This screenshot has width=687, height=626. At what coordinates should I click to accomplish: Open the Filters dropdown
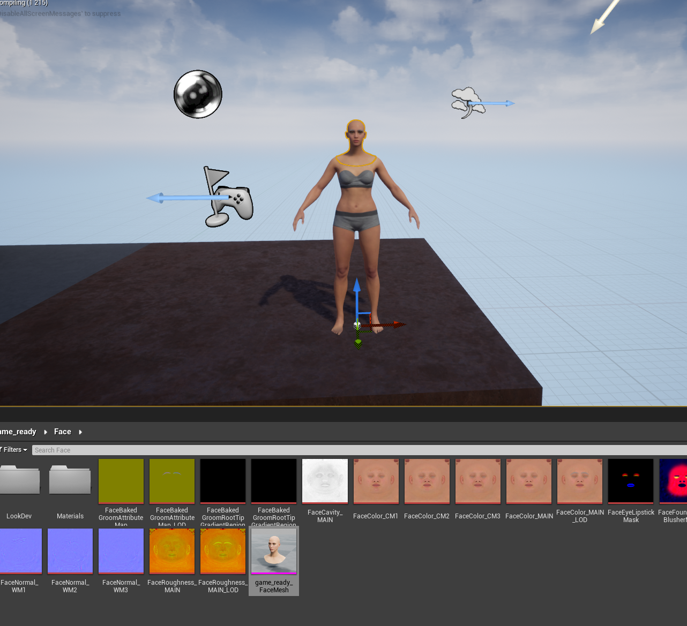[14, 450]
